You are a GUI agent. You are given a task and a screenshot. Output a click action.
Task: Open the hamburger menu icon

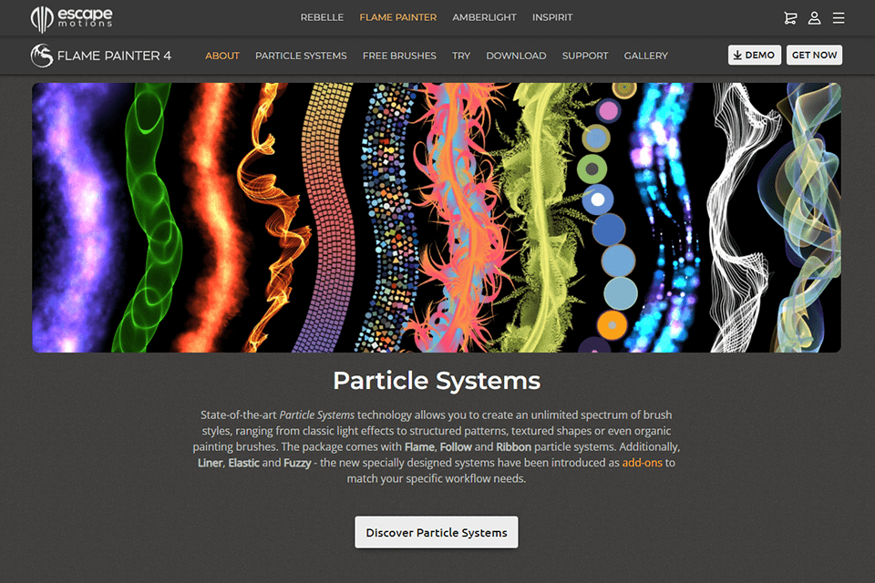click(x=839, y=18)
